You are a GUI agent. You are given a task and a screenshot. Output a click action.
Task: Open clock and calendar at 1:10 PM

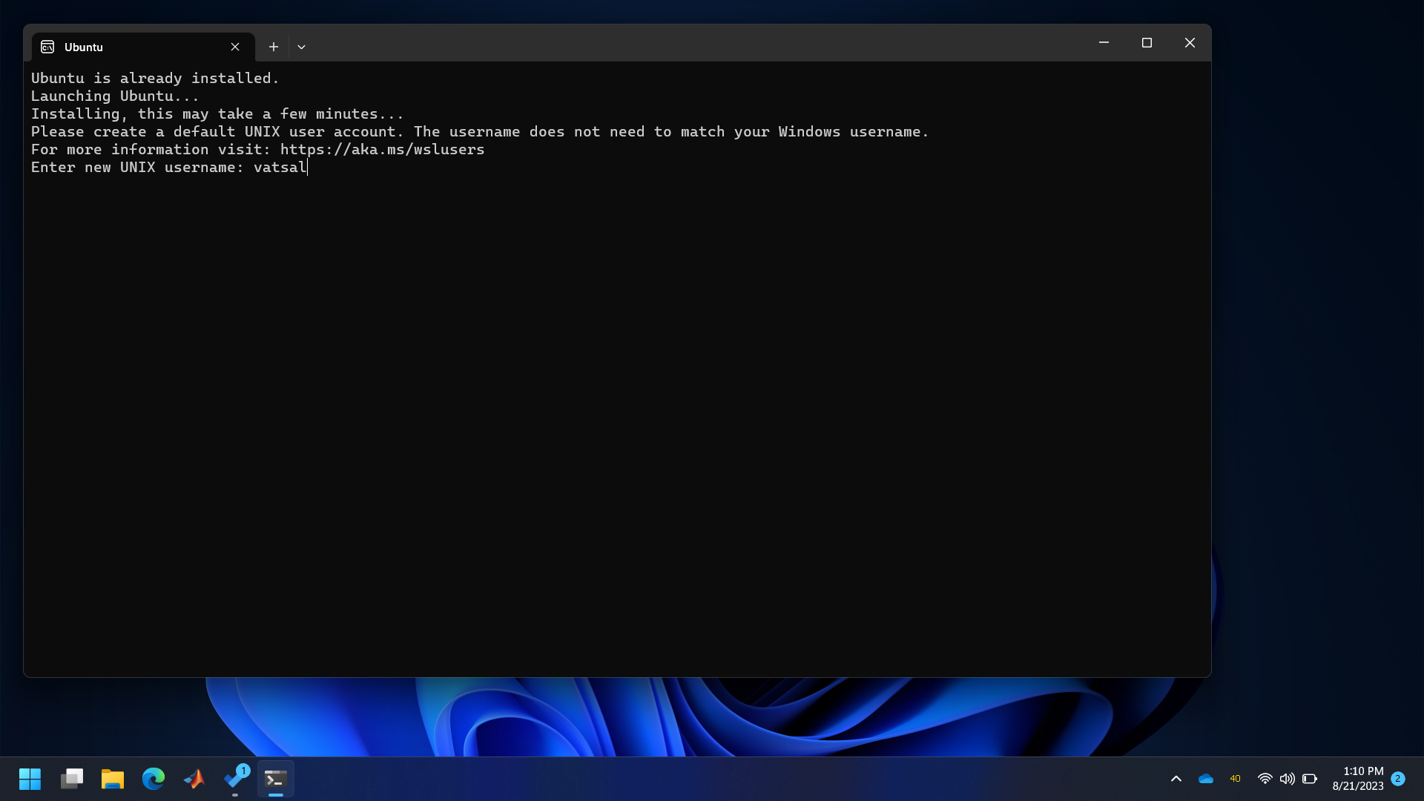pyautogui.click(x=1357, y=779)
